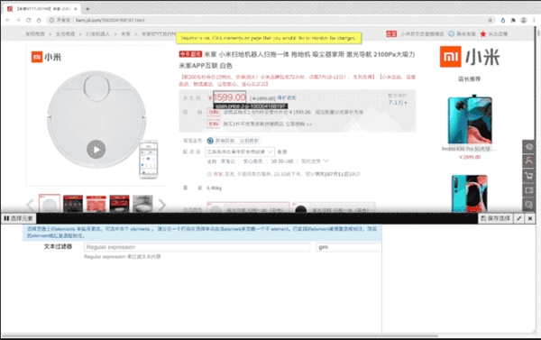Click the first red promotion tag
This screenshot has width=541, height=340.
[213, 112]
